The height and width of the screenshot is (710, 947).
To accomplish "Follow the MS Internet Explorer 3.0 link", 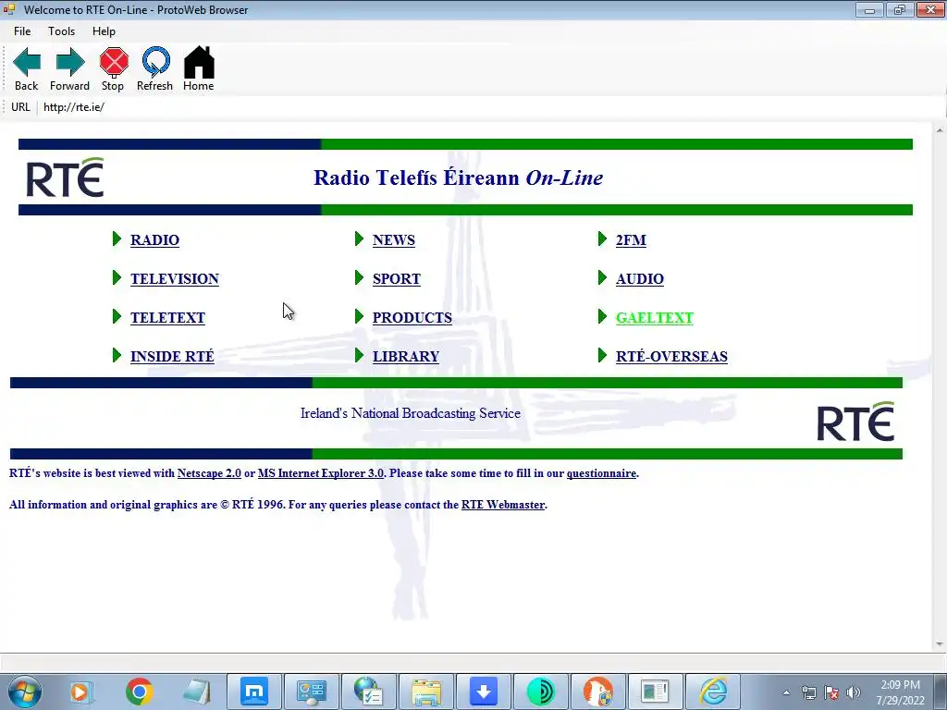I will pos(321,473).
